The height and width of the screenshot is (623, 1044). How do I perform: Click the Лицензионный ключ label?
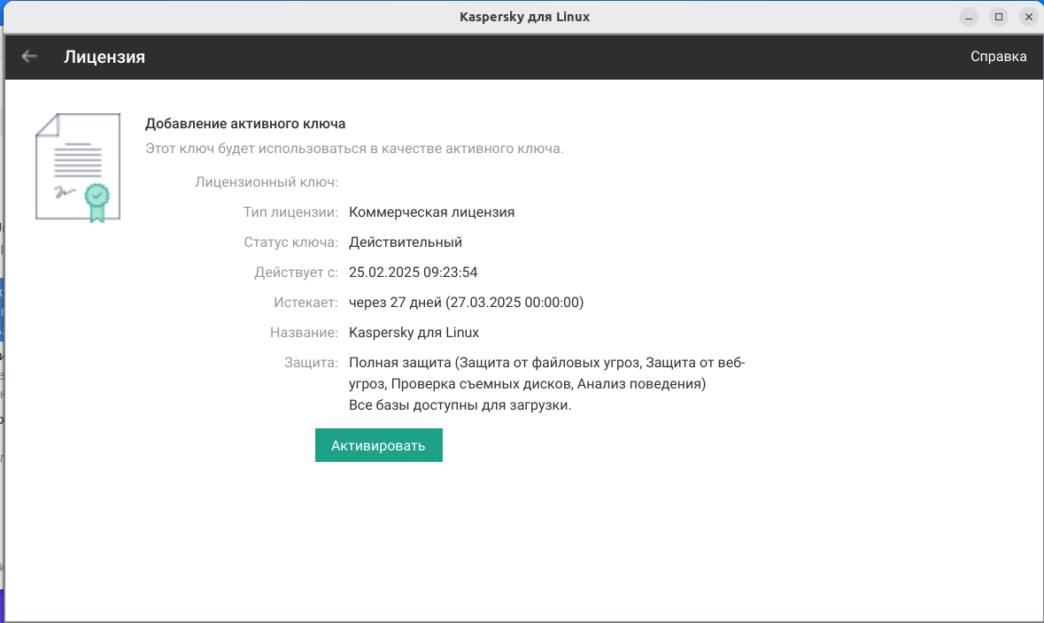click(x=267, y=182)
